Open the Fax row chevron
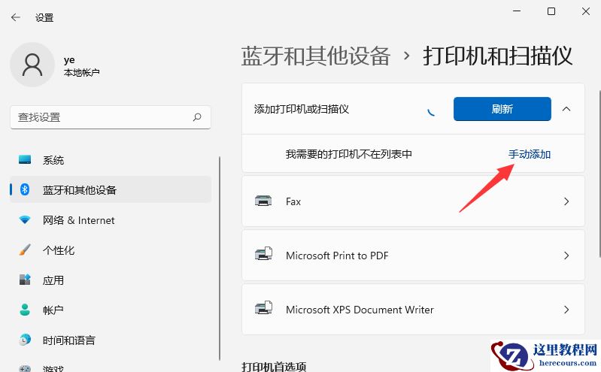This screenshot has height=372, width=601. coord(566,201)
